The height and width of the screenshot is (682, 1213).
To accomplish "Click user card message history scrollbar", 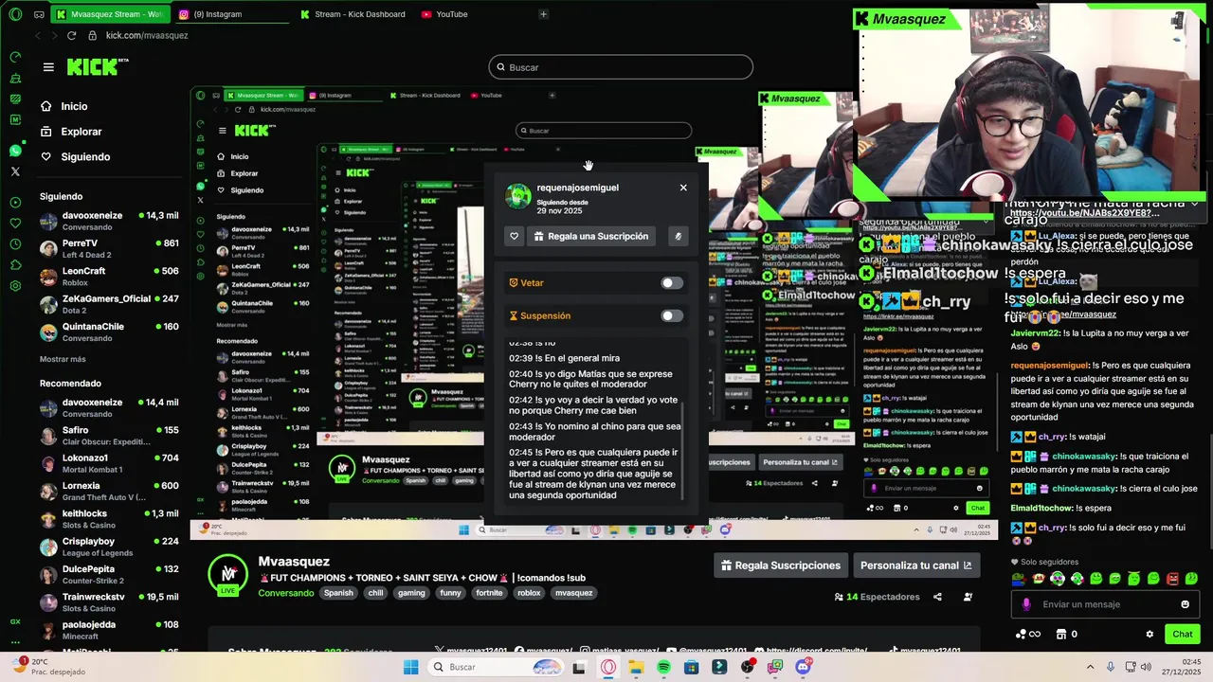I will tap(681, 450).
